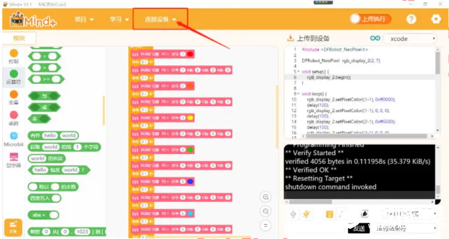Screen dimensions: 449x239
Task: Open the abs function dropdown
Action: [39, 215]
